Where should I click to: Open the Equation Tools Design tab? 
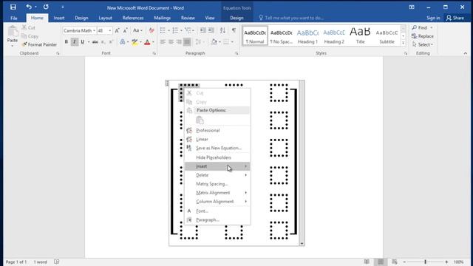(x=236, y=18)
